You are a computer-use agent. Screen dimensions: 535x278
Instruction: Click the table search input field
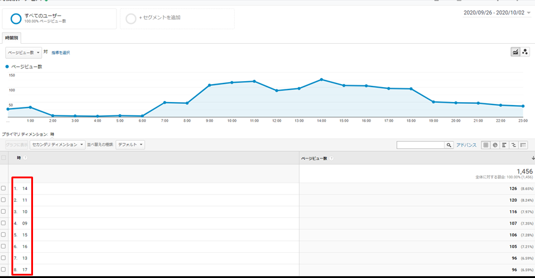[x=420, y=145]
